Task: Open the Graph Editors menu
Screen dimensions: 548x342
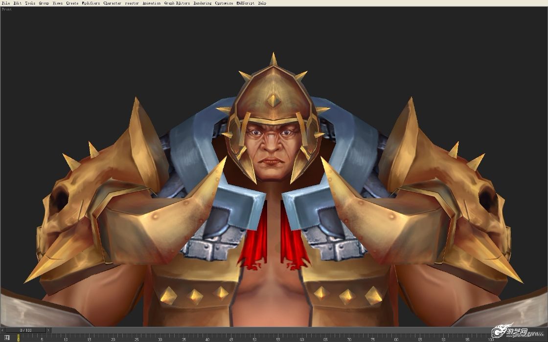Action: click(x=177, y=3)
